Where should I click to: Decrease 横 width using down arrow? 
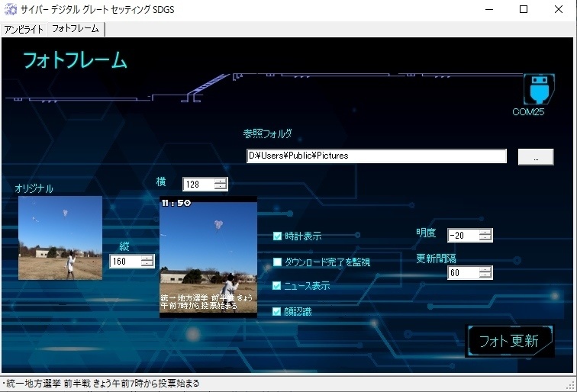tap(221, 187)
